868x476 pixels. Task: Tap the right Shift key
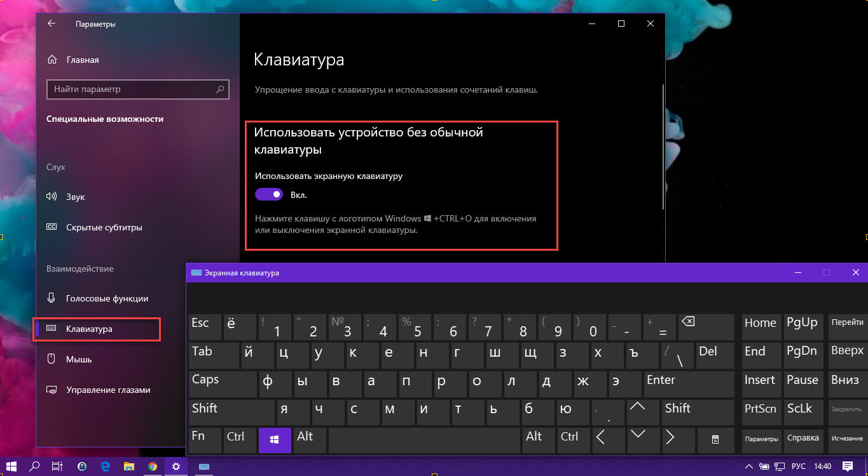tap(698, 412)
